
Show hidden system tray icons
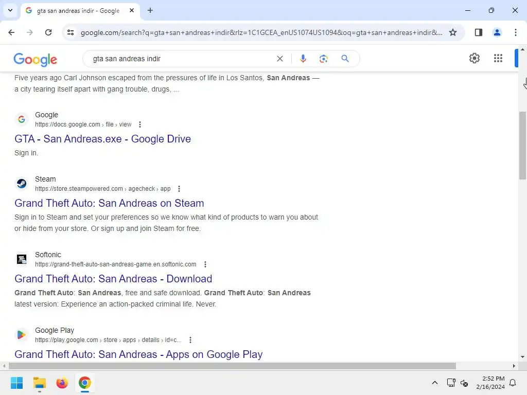click(x=434, y=383)
